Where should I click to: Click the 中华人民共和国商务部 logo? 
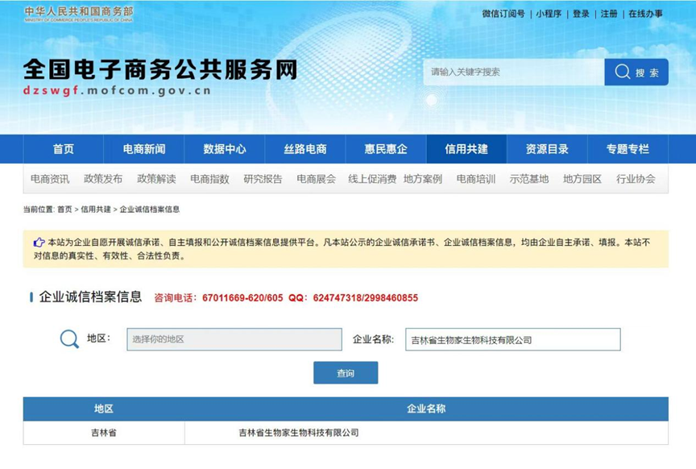79,14
